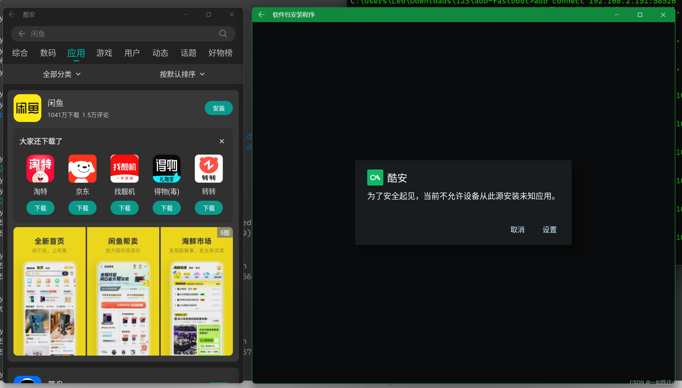
Task: Click the 淘特 app name label
Action: pos(40,192)
